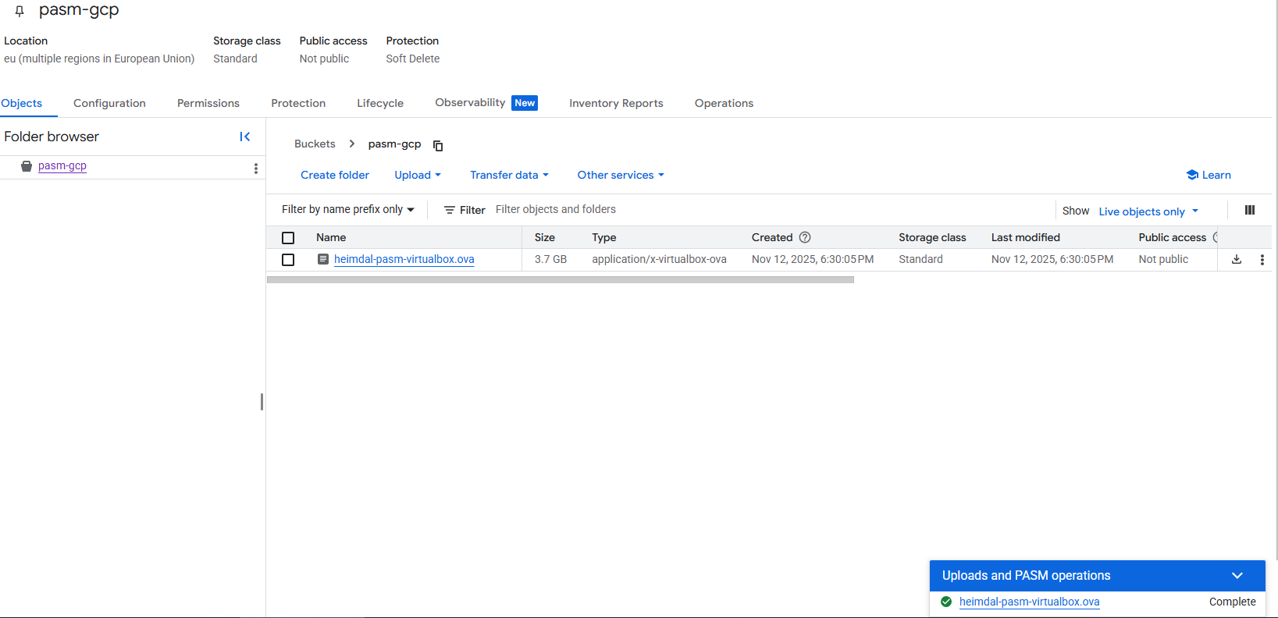This screenshot has height=618, width=1278.
Task: Switch to the Permissions tab
Action: click(x=208, y=103)
